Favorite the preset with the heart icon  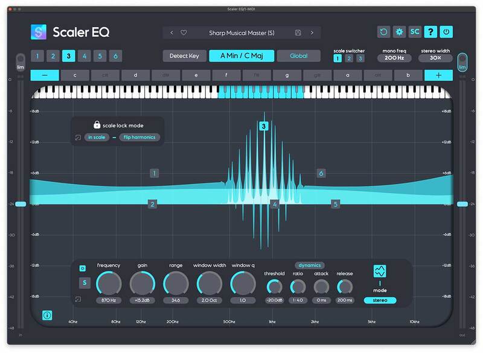point(184,33)
